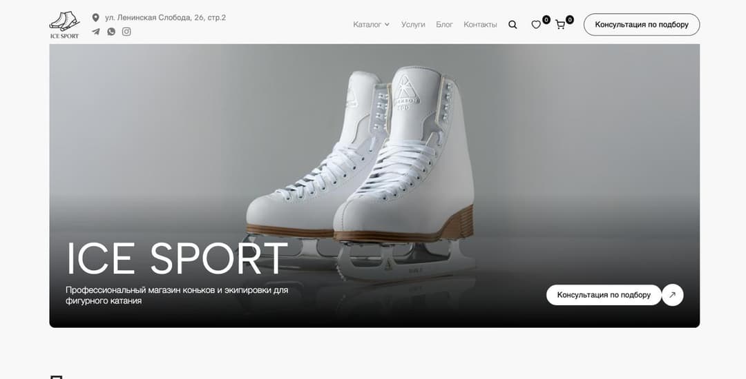The height and width of the screenshot is (379, 746).
Task: Open the shopping cart icon
Action: tap(560, 25)
